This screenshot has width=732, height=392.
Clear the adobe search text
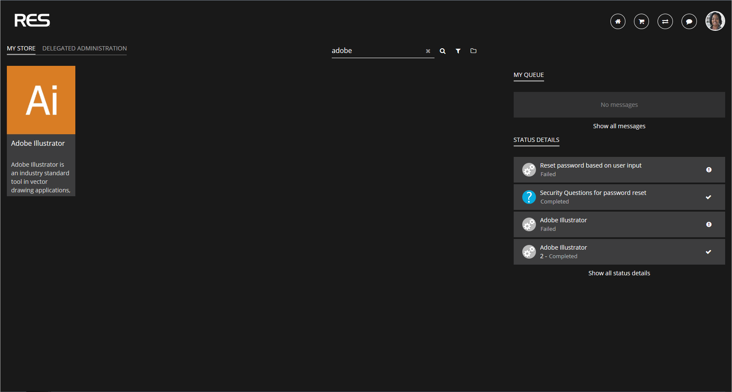(428, 51)
